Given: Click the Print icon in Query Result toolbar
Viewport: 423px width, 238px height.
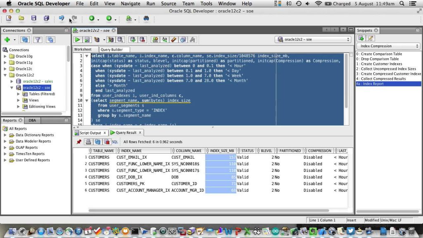Looking at the screenshot, I should (88, 142).
